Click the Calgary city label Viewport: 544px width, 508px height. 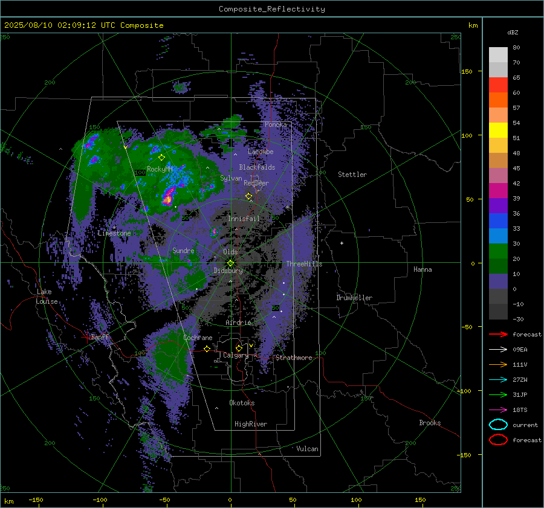point(236,355)
